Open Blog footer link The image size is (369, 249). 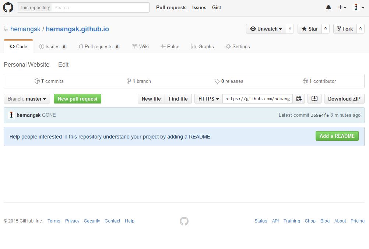325,221
